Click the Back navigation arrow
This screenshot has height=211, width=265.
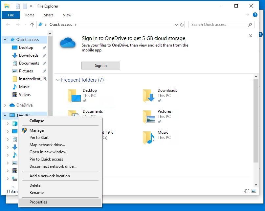click(8, 25)
